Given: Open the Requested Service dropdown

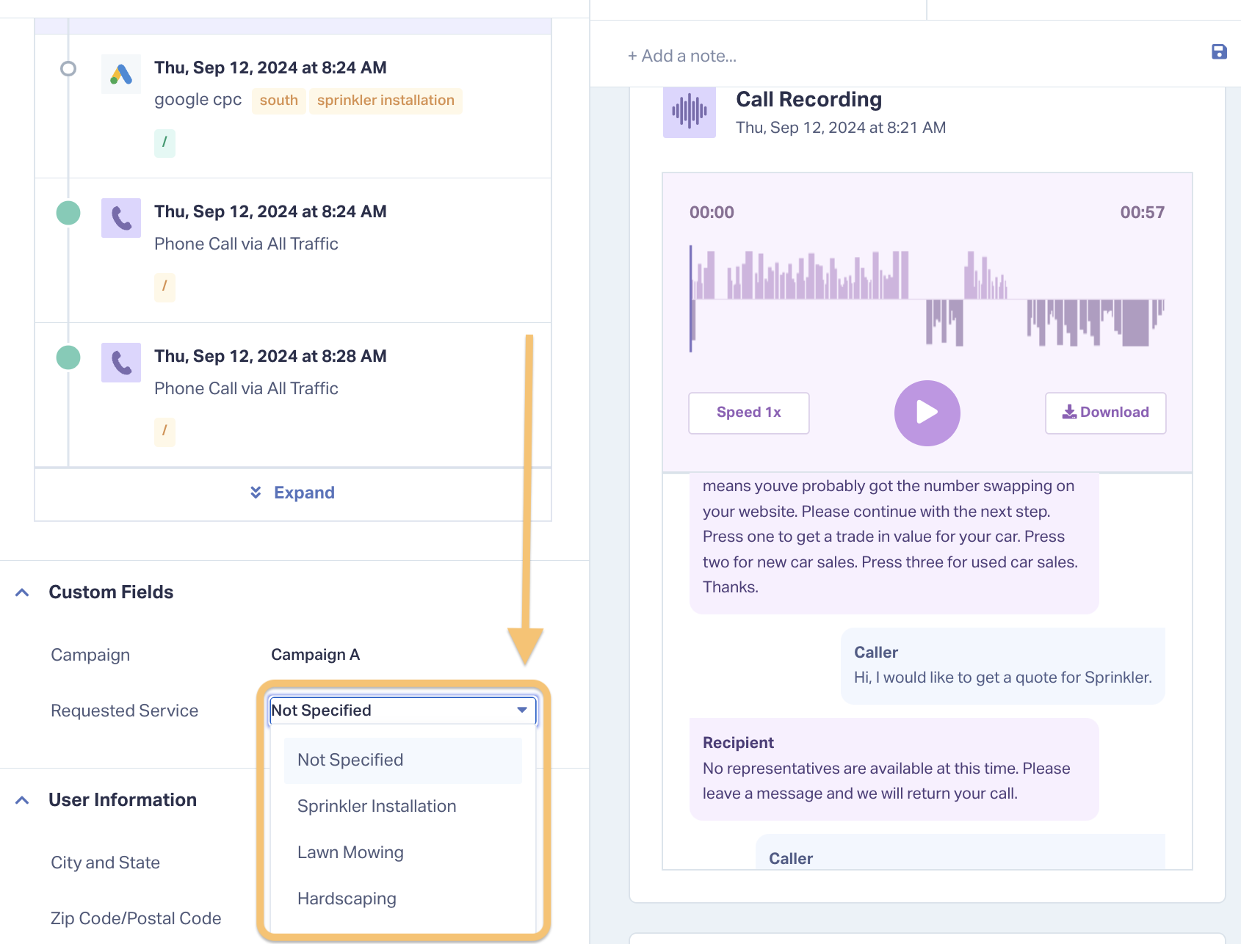Looking at the screenshot, I should click(402, 710).
